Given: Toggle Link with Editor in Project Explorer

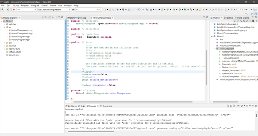Looking at the screenshot, I should 46,17.
